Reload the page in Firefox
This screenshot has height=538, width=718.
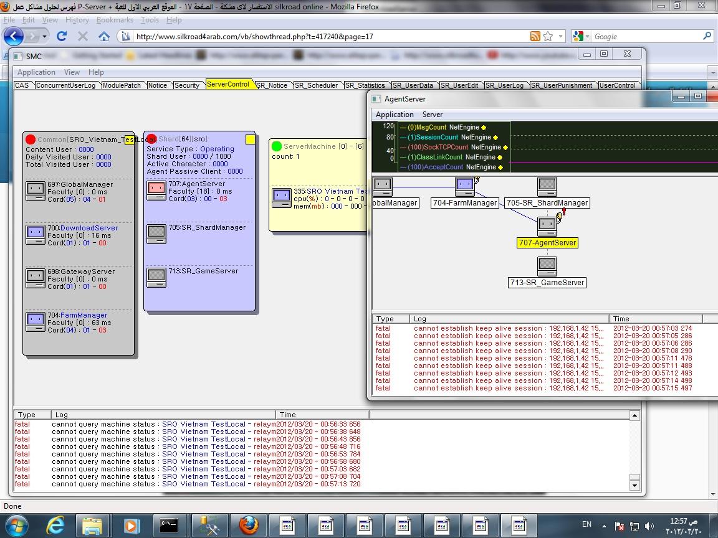click(x=62, y=36)
